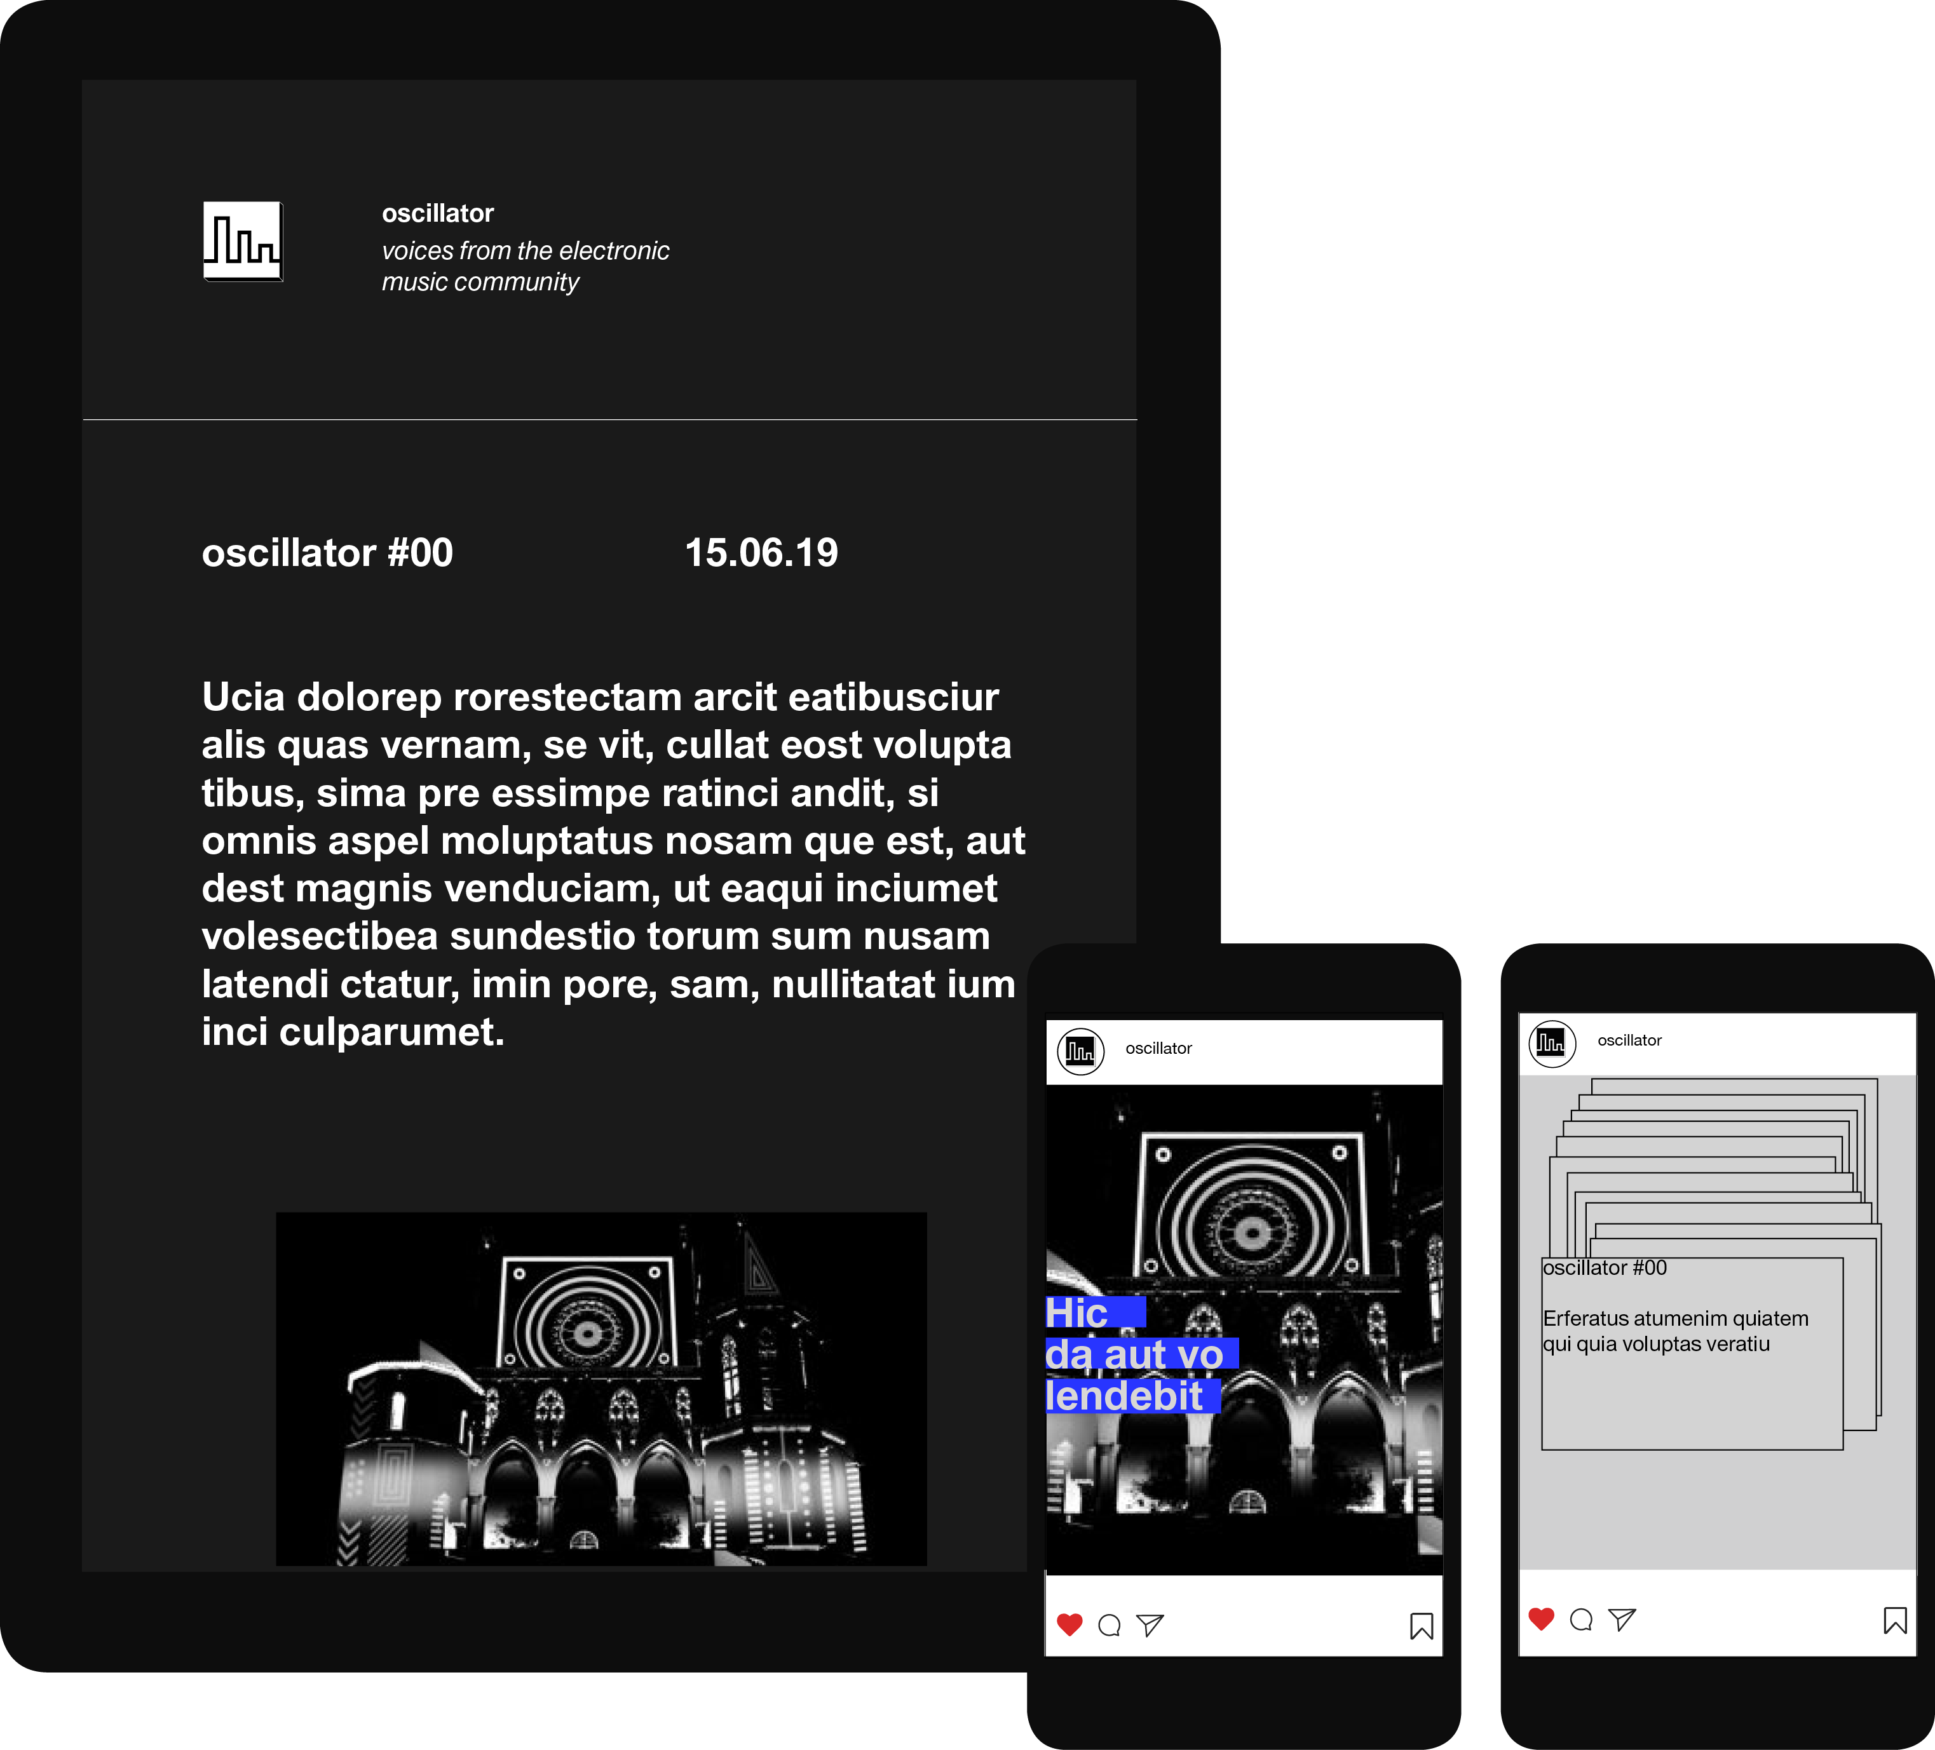Open the cathedral image on the tablet
1935x1750 pixels.
click(602, 1389)
